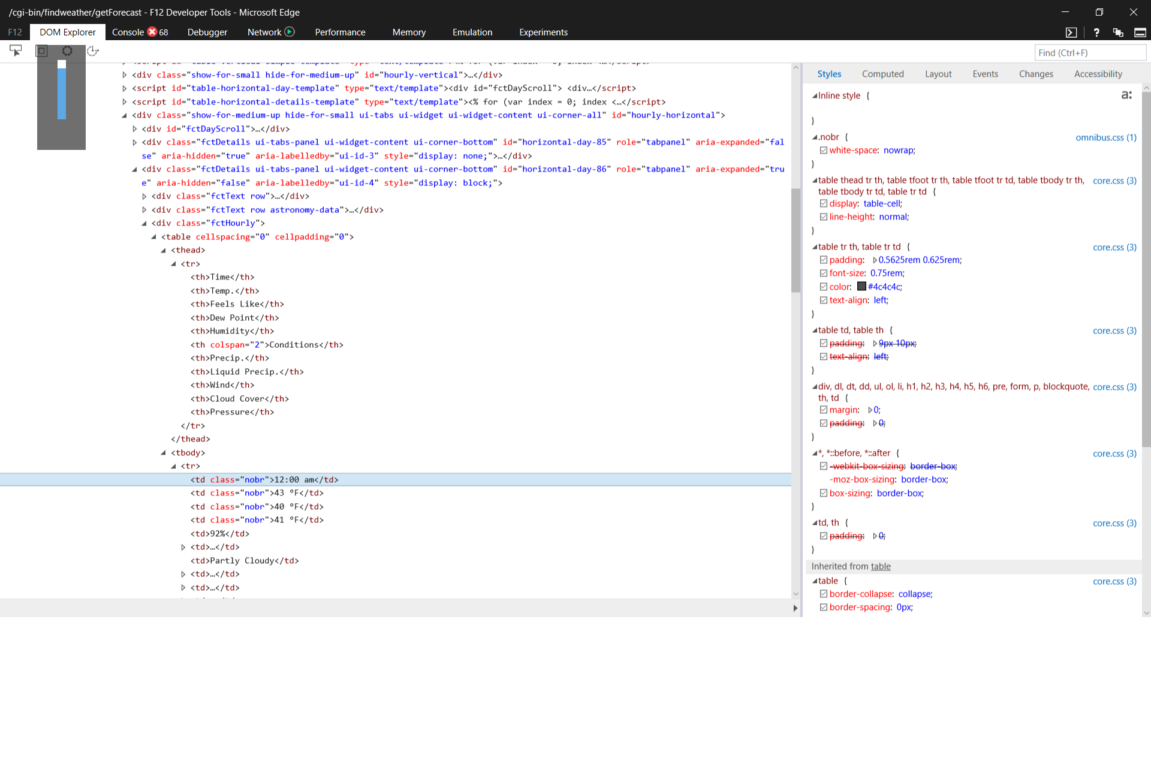Click the F12 label in the tab bar
This screenshot has height=767, width=1151.
click(x=15, y=32)
